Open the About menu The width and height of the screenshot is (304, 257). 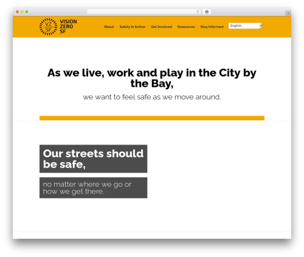(x=109, y=27)
